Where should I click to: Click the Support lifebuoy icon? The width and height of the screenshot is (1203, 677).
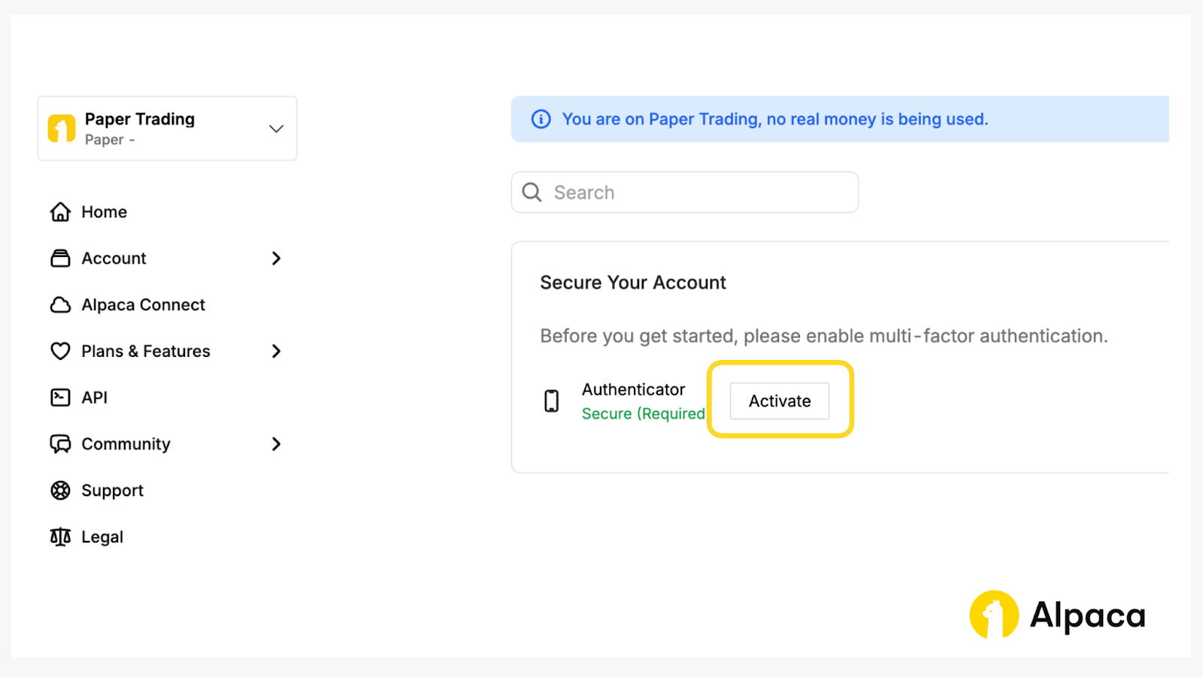[x=60, y=491]
